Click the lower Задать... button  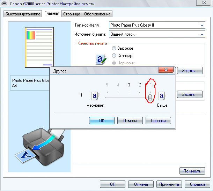point(190,94)
